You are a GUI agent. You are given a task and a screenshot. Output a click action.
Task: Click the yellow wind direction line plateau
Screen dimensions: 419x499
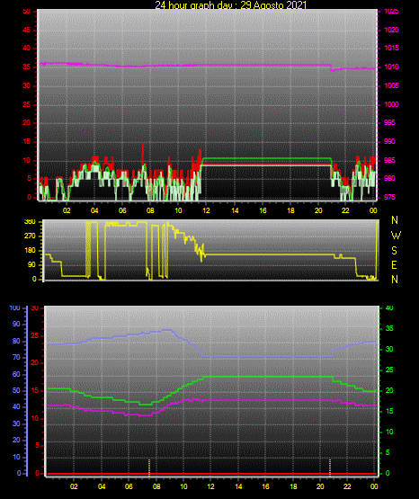click(x=270, y=255)
